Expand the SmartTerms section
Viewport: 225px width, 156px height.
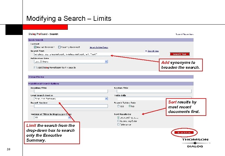29,77
